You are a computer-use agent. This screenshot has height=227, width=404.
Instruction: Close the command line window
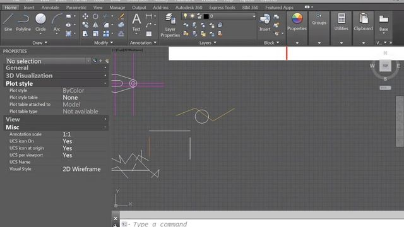tap(116, 219)
